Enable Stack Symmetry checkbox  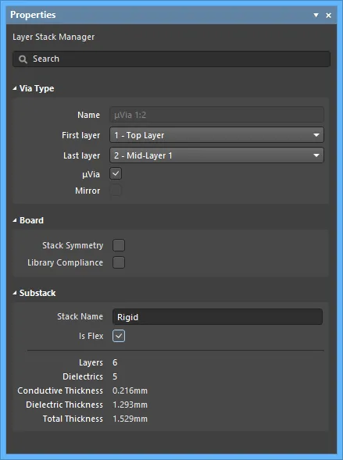(x=119, y=245)
